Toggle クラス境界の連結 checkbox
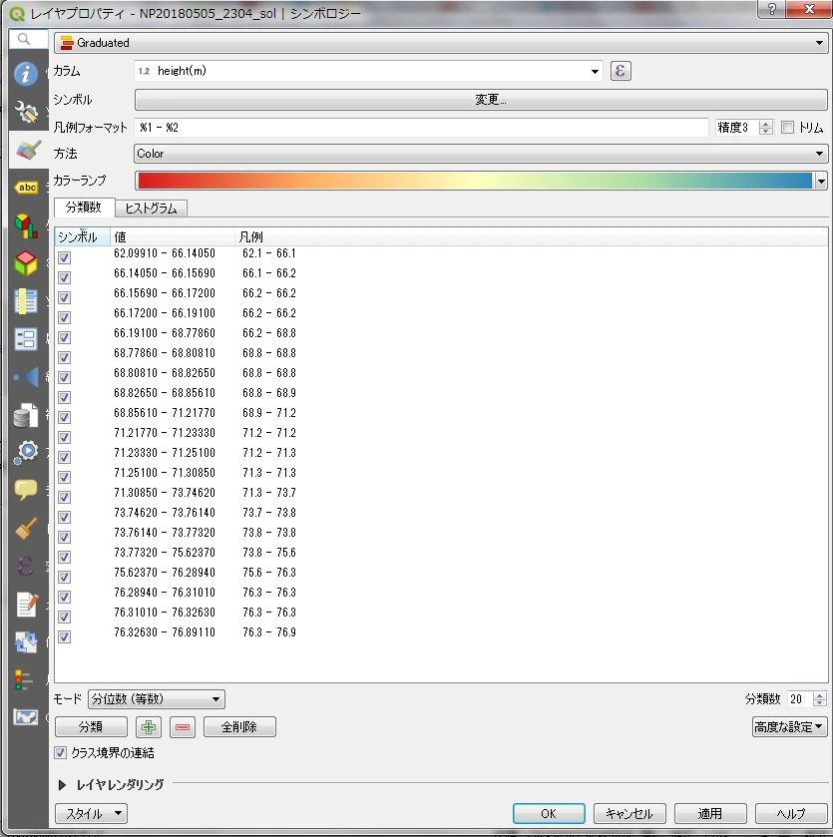 click(x=60, y=752)
